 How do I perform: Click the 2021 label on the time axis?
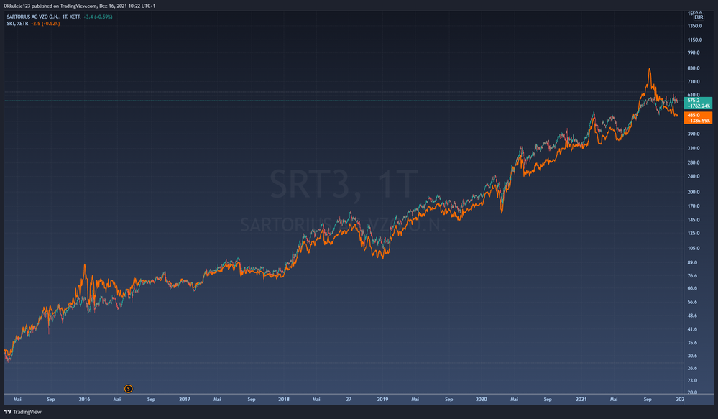[x=581, y=399]
